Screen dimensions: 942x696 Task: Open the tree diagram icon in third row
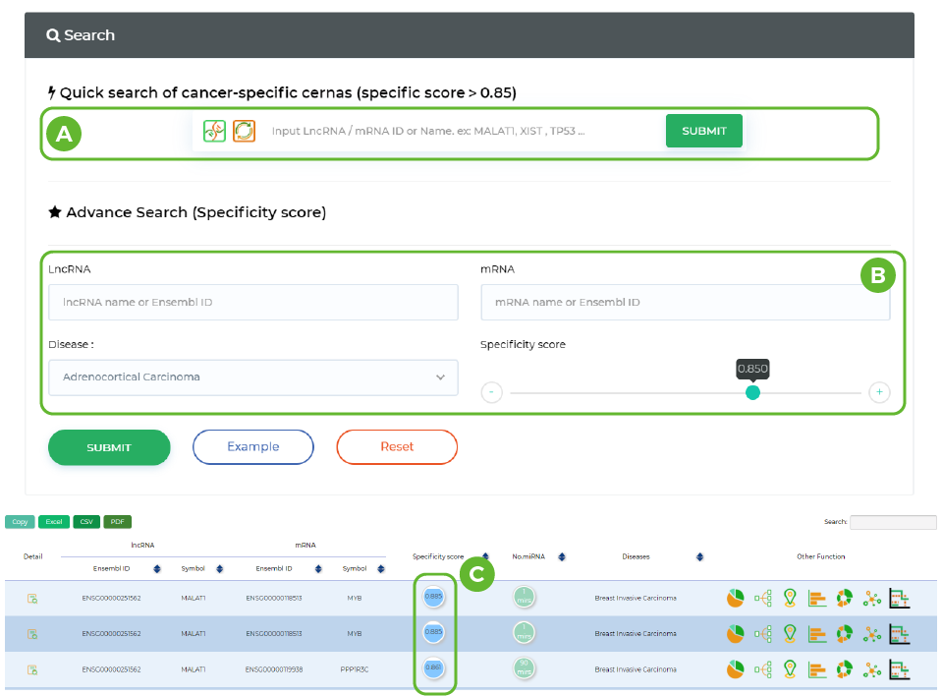(762, 669)
